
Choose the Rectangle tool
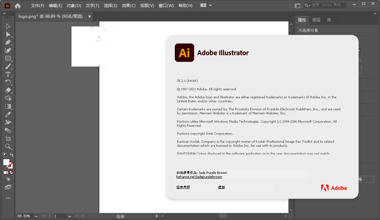pos(8,59)
